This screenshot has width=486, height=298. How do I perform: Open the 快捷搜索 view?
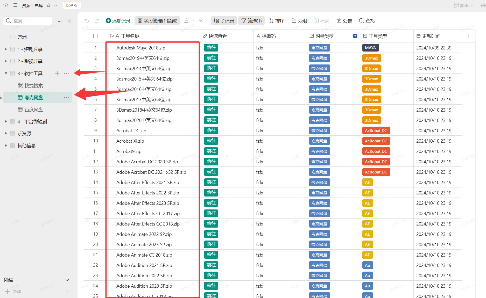click(34, 85)
